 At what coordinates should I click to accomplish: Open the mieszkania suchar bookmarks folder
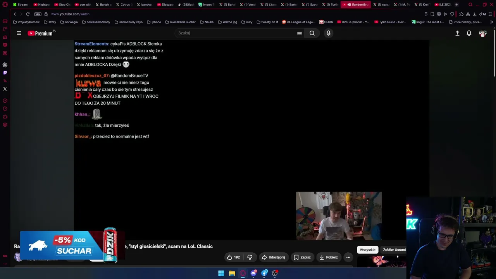pyautogui.click(x=180, y=22)
